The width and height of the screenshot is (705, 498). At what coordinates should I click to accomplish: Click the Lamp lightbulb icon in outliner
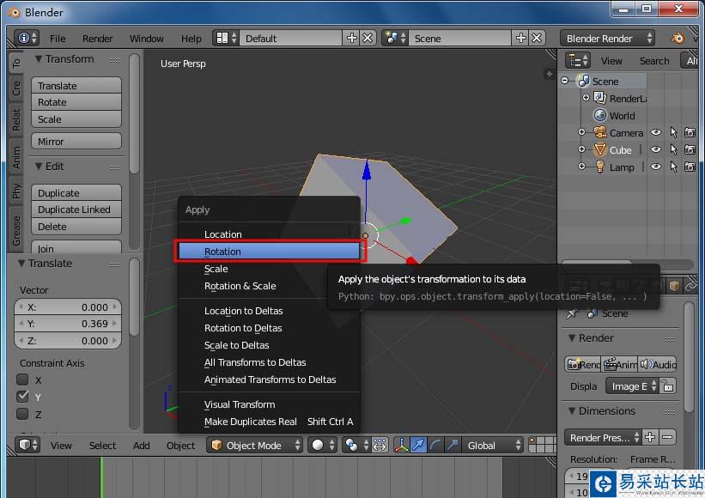click(599, 167)
